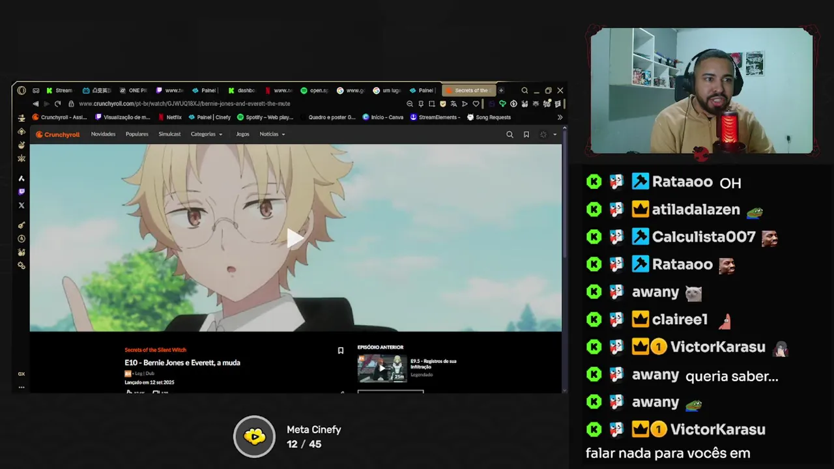Viewport: 834px width, 469px height.
Task: Open the Quadro e poster bookmark
Action: click(328, 117)
